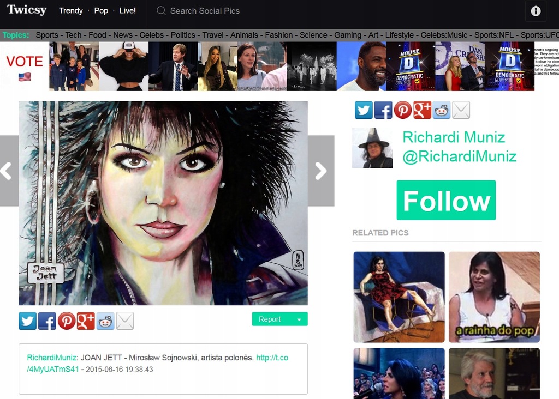The height and width of the screenshot is (399, 559).
Task: Select the Tech topic
Action: (74, 35)
